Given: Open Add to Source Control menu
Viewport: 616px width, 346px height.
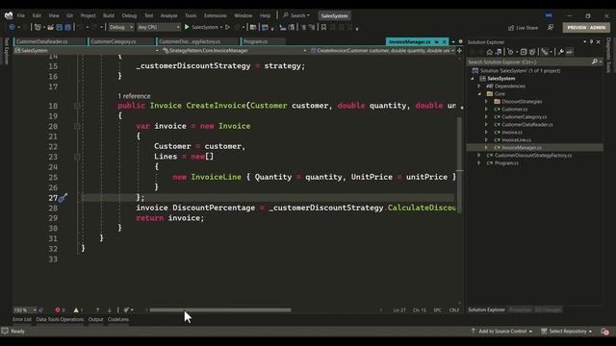Looking at the screenshot, I should point(501,331).
